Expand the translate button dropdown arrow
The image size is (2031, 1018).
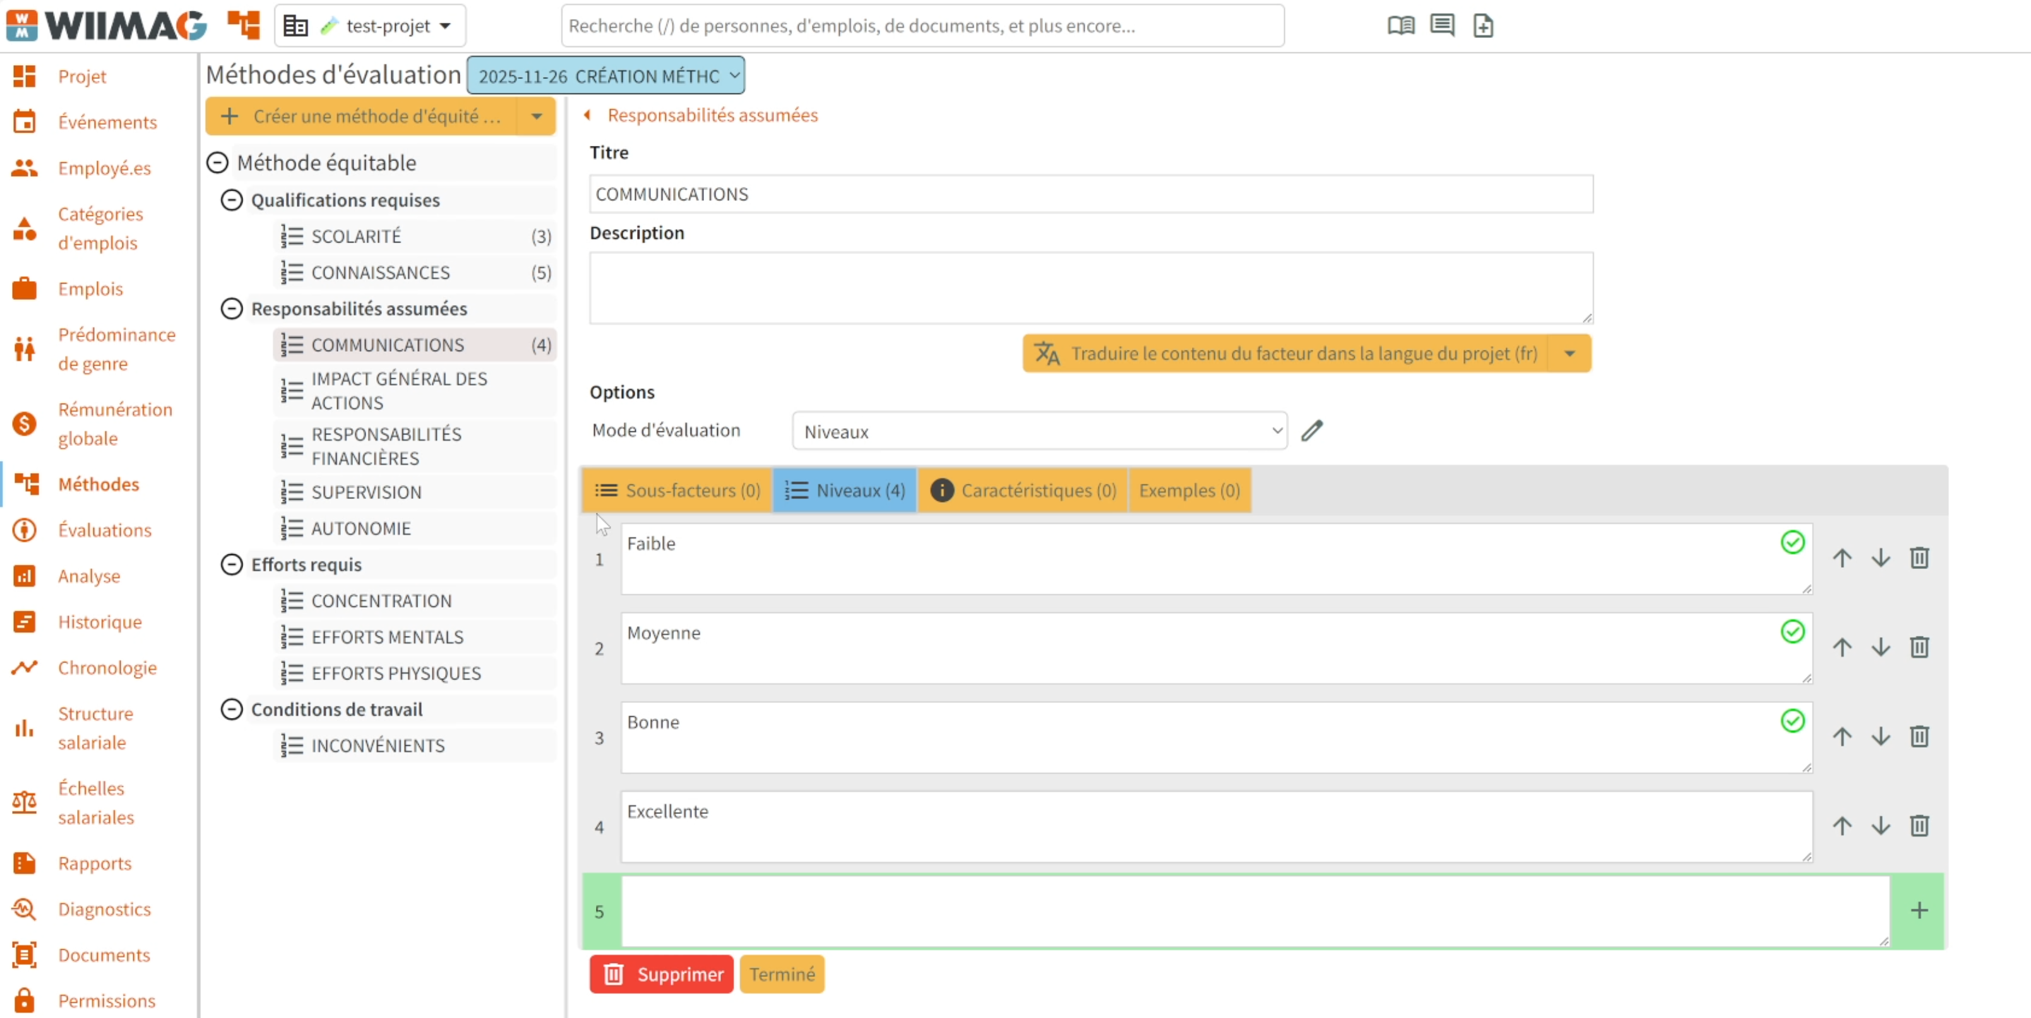point(1569,354)
